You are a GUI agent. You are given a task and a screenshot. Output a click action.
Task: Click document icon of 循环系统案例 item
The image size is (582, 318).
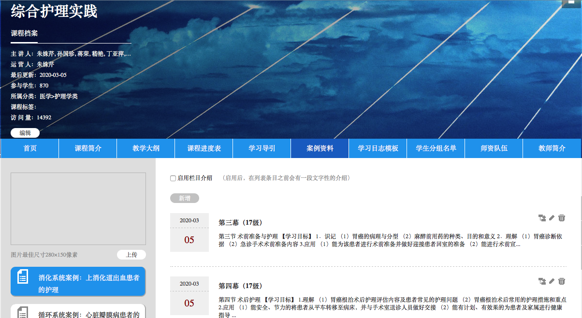(x=23, y=313)
